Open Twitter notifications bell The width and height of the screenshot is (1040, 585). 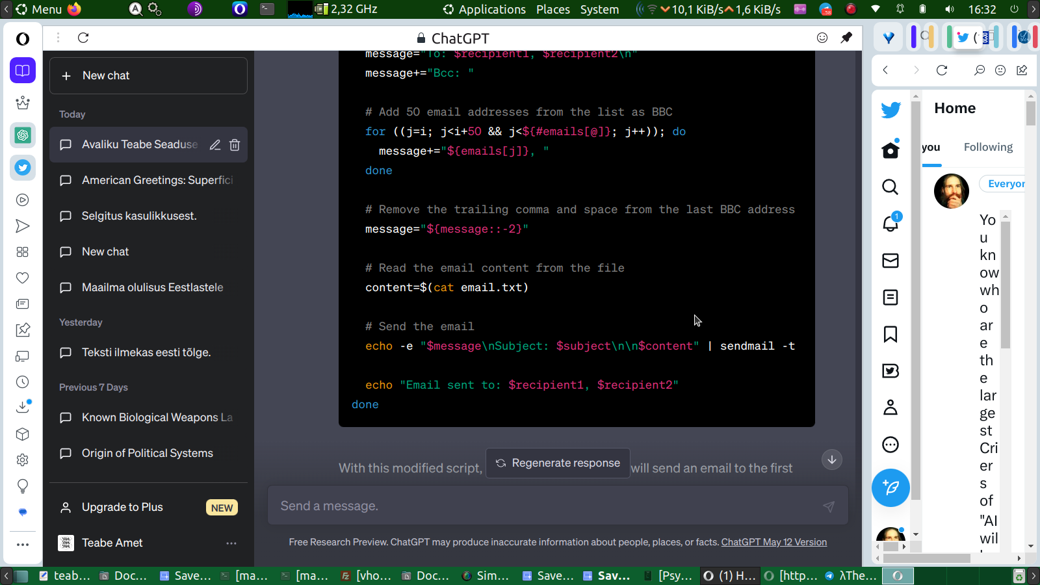pos(890,224)
